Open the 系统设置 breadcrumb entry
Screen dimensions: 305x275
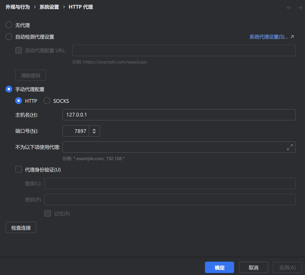[x=49, y=7]
